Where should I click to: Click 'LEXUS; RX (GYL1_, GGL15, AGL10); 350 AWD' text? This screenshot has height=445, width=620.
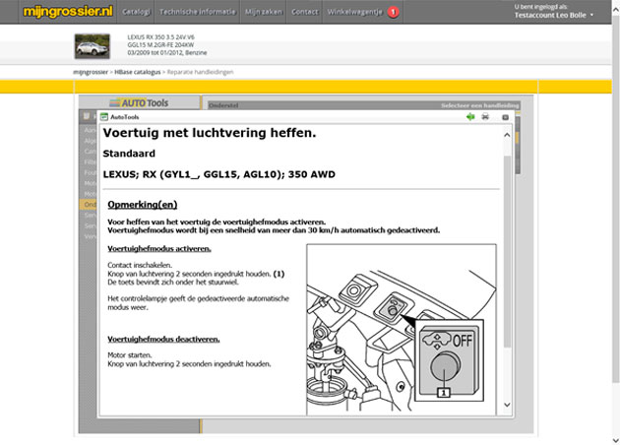[x=219, y=174]
